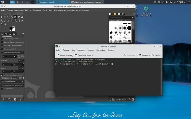The image size is (191, 119).
Task: Open the GIMP tool options panel menu arrow
Action: click(x=23, y=33)
